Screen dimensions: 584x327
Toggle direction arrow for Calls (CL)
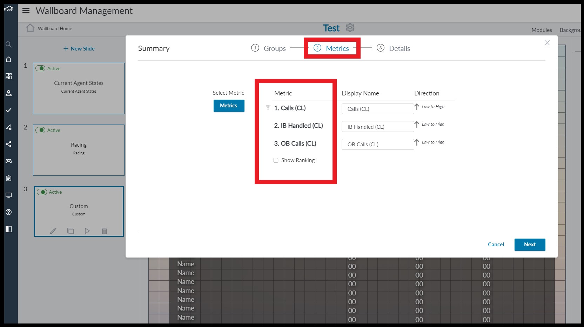(417, 107)
